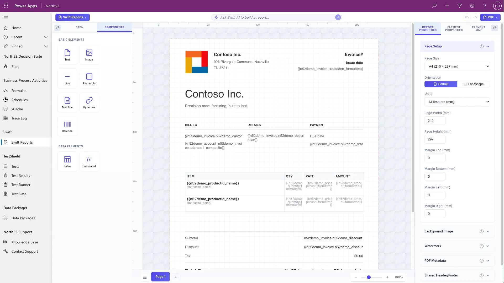
Task: Expand the Shared Header/Footer section
Action: (457, 275)
